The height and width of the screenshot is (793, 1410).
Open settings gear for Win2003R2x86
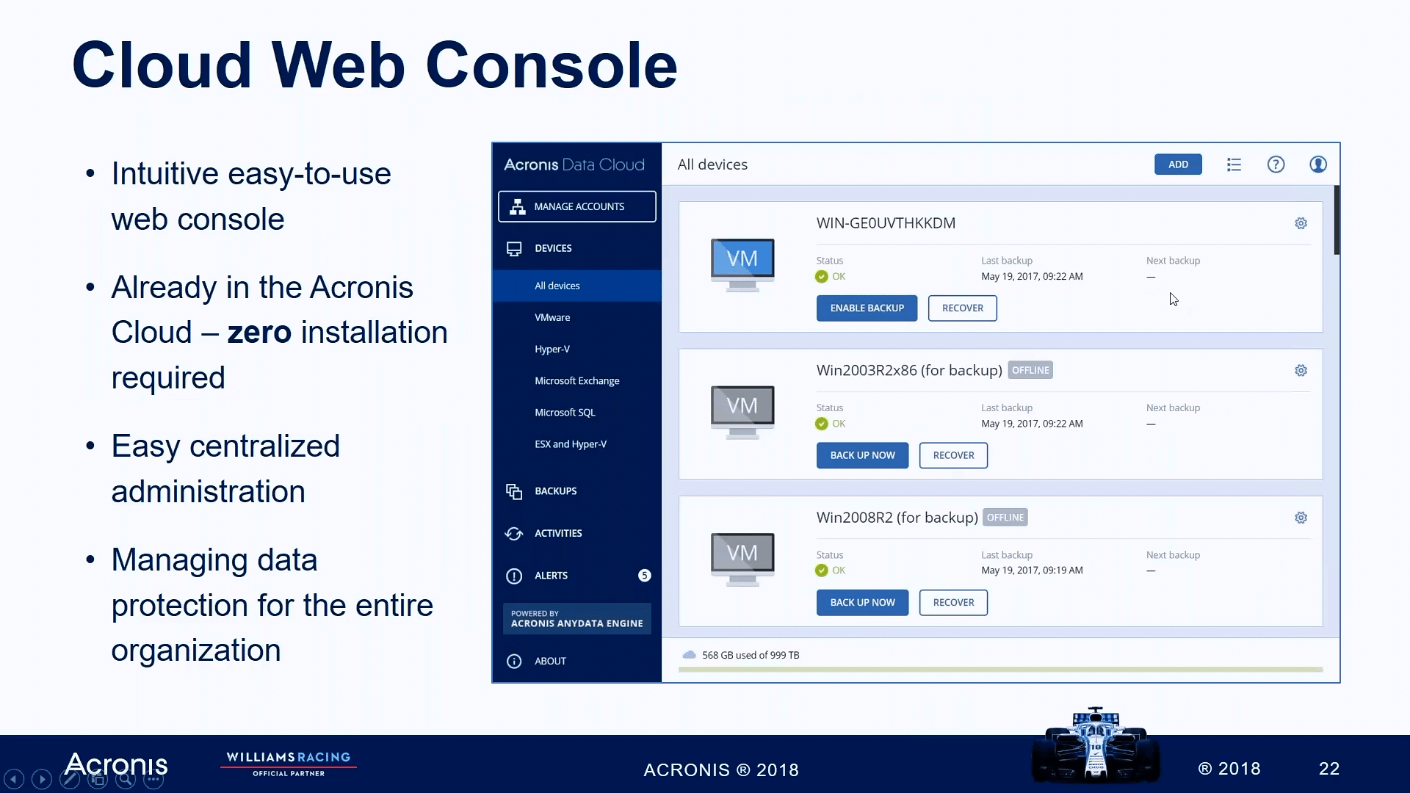[x=1301, y=371]
